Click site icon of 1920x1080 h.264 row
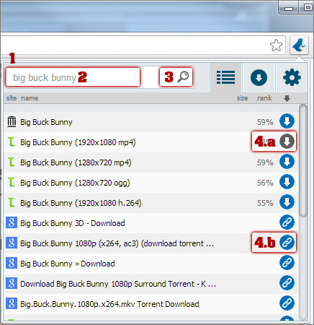The width and height of the screenshot is (314, 325). (x=12, y=202)
